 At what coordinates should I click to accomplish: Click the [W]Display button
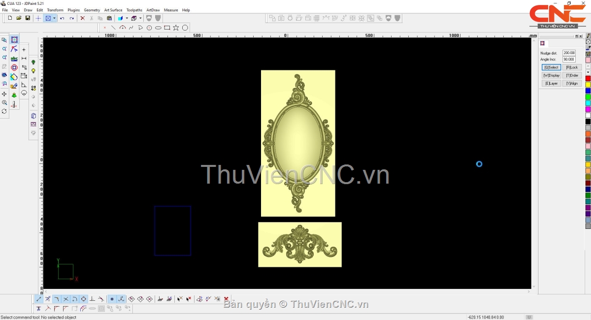click(551, 75)
